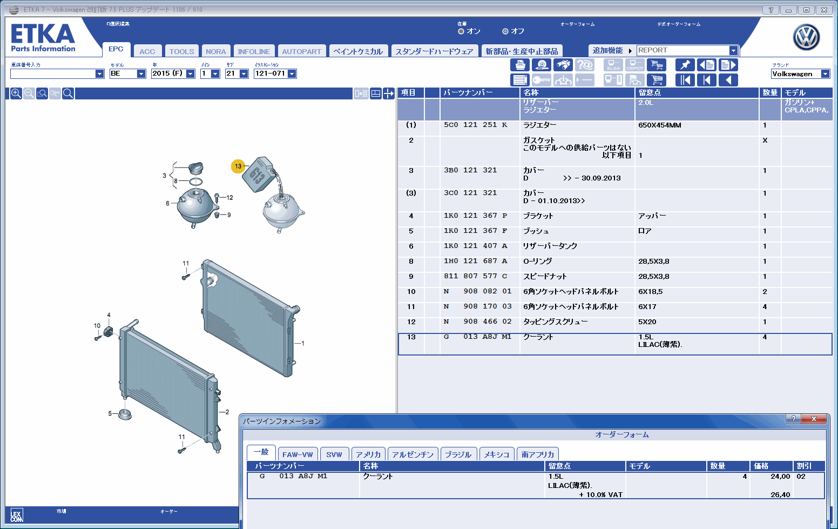Viewport: 838px width, 529px height.
Task: Click yellow callout 13 in the illustration
Action: (238, 166)
